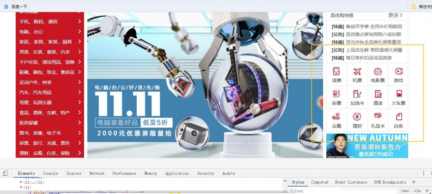Select 彩票、旅行、充值、票务 category
The image size is (432, 194).
(45, 143)
